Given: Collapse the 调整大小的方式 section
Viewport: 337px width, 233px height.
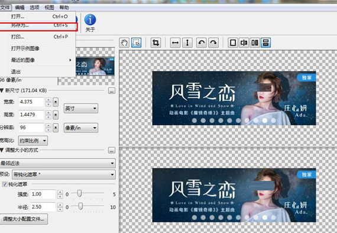Looking at the screenshot, I should click(x=2, y=150).
